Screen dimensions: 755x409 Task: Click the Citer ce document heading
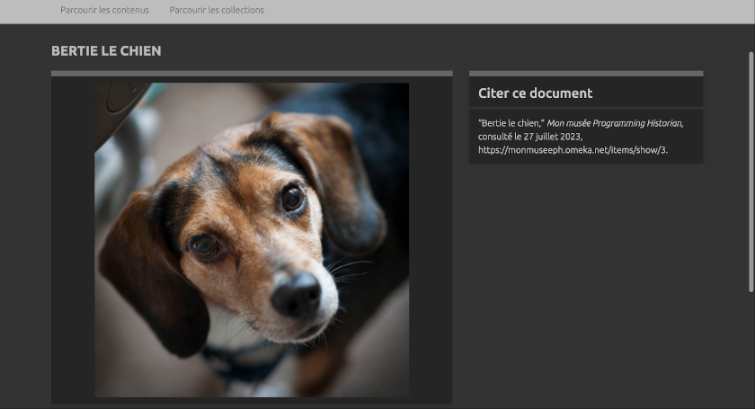535,93
